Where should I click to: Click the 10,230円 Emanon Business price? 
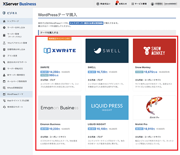(55, 129)
